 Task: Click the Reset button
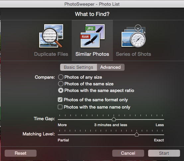coord(21,153)
